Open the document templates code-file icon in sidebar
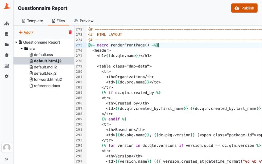 (x=7, y=34)
